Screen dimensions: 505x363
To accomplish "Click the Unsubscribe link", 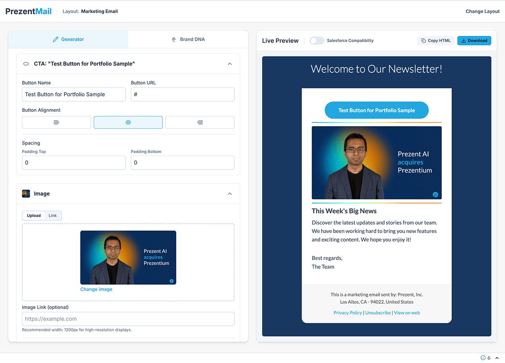I will [x=378, y=313].
